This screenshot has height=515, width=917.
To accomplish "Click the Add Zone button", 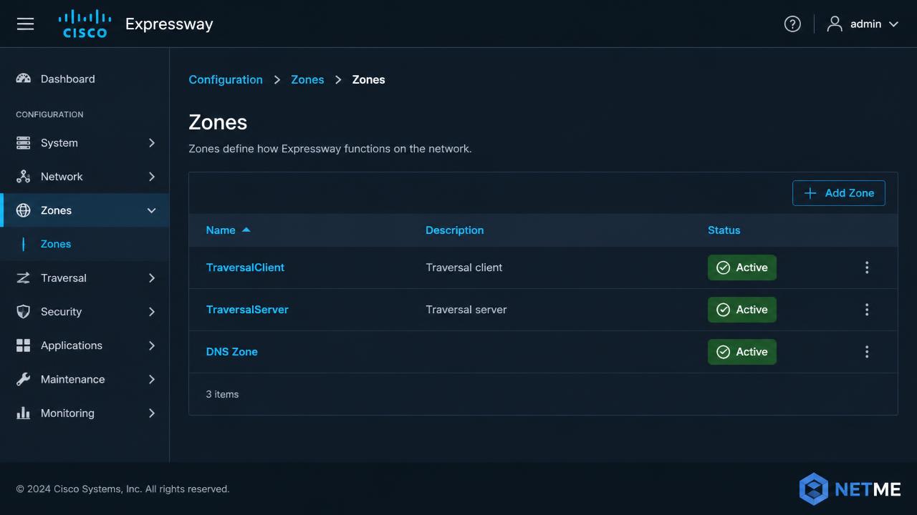I will click(x=839, y=193).
